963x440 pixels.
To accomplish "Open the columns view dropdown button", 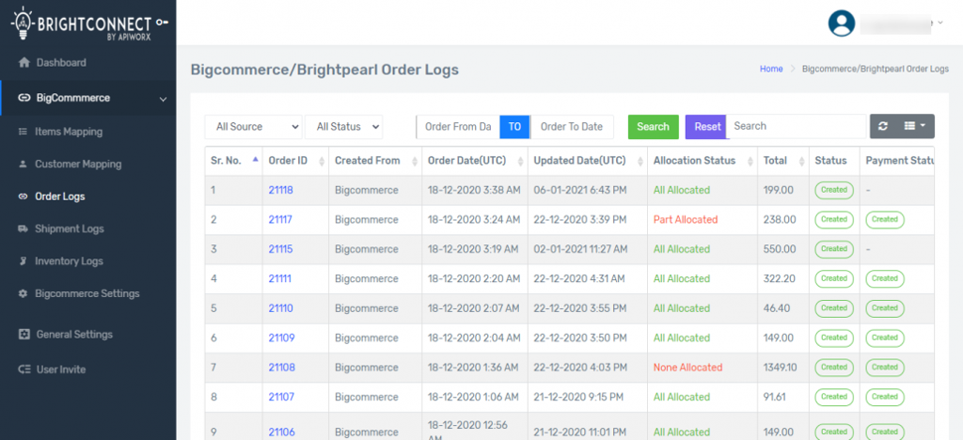I will (x=915, y=126).
